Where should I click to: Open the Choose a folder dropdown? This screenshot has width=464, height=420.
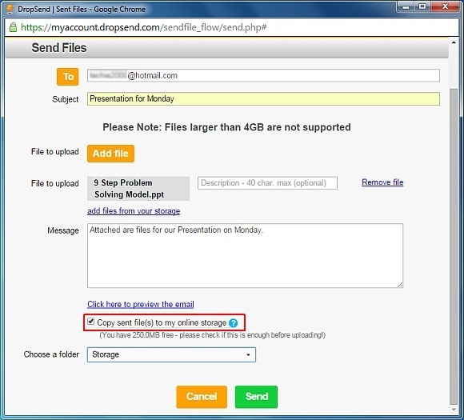click(171, 354)
